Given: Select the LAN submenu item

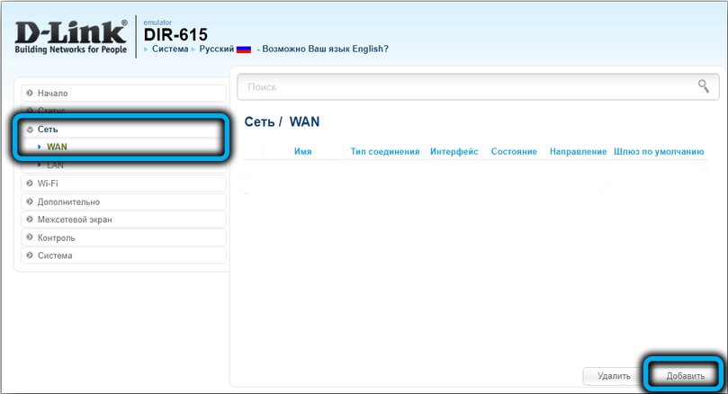Looking at the screenshot, I should pos(55,166).
